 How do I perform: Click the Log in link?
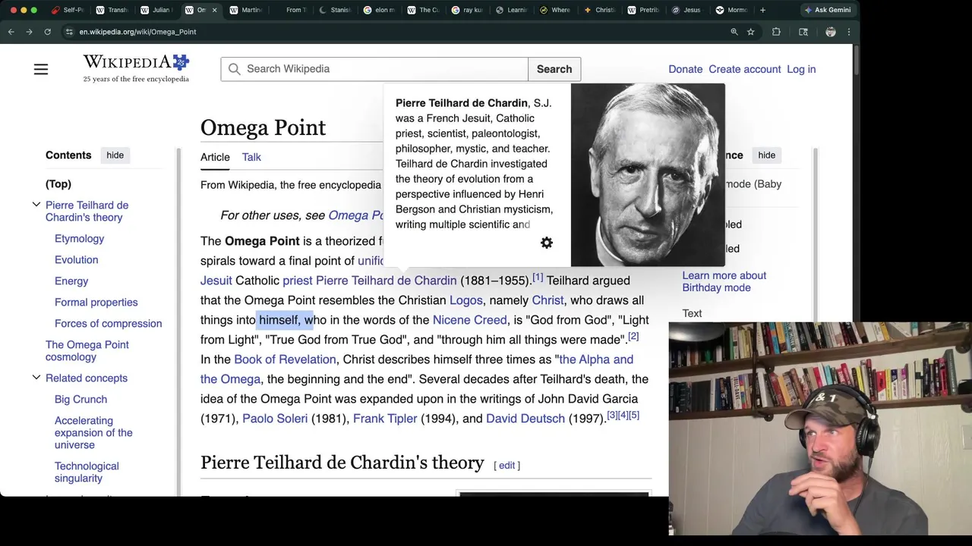pyautogui.click(x=801, y=69)
